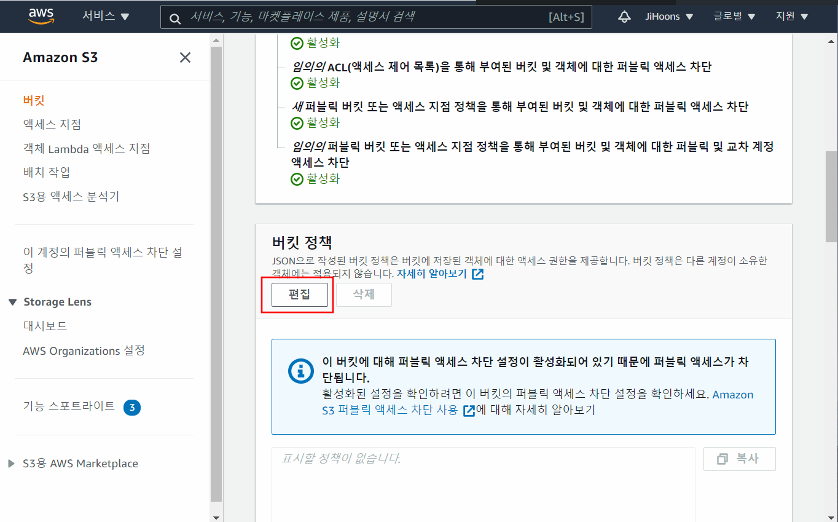This screenshot has height=522, width=838.
Task: Open 이 계정의 퍼블릭 액세스 차단 설정
Action: tap(103, 260)
